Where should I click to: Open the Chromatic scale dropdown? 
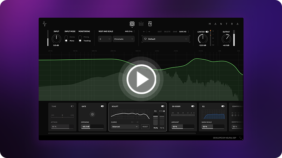point(124,39)
